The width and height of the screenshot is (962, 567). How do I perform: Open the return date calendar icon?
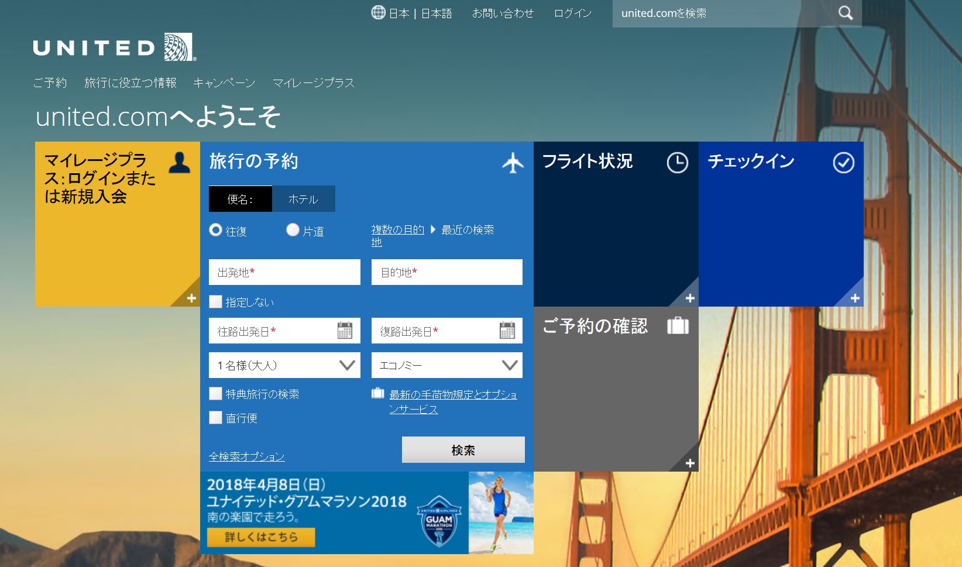click(507, 330)
